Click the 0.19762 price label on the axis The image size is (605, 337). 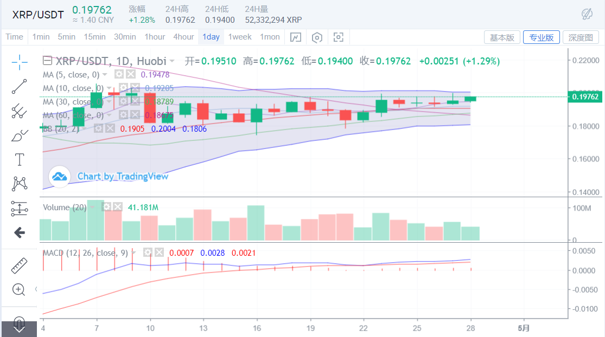[x=585, y=96]
